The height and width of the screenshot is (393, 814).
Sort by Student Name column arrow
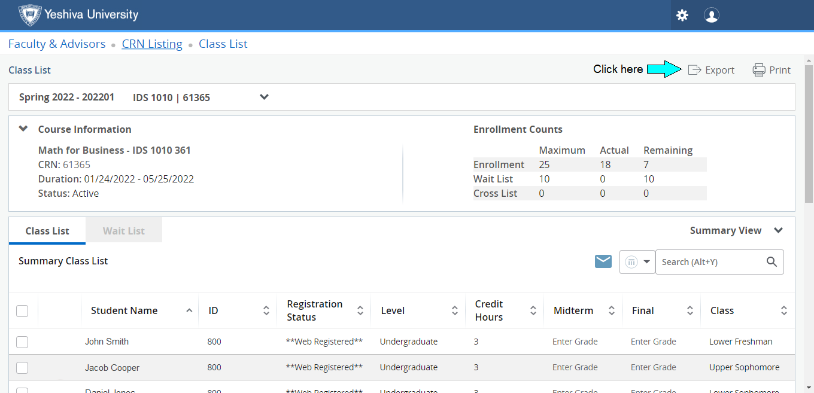pyautogui.click(x=189, y=310)
